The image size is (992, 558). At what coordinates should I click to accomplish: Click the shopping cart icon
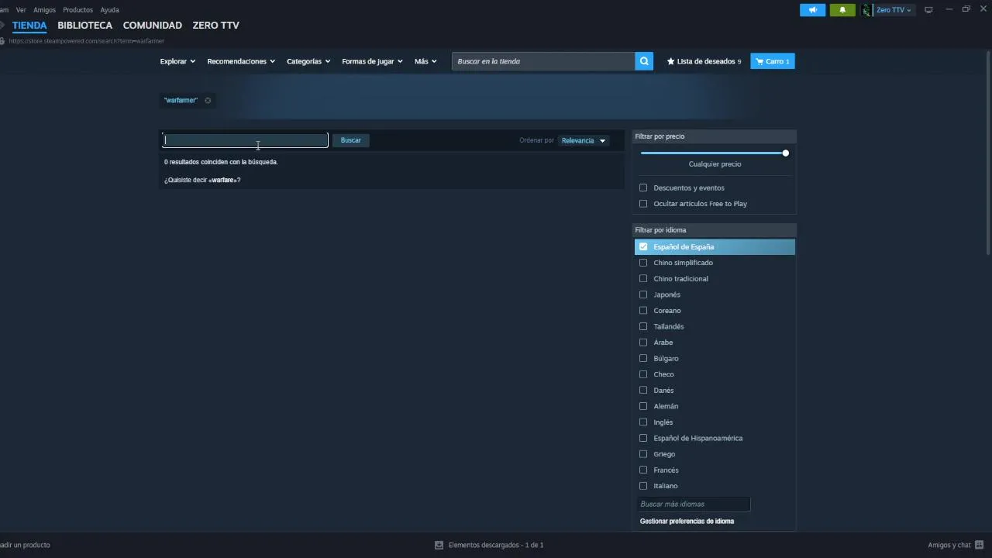759,61
